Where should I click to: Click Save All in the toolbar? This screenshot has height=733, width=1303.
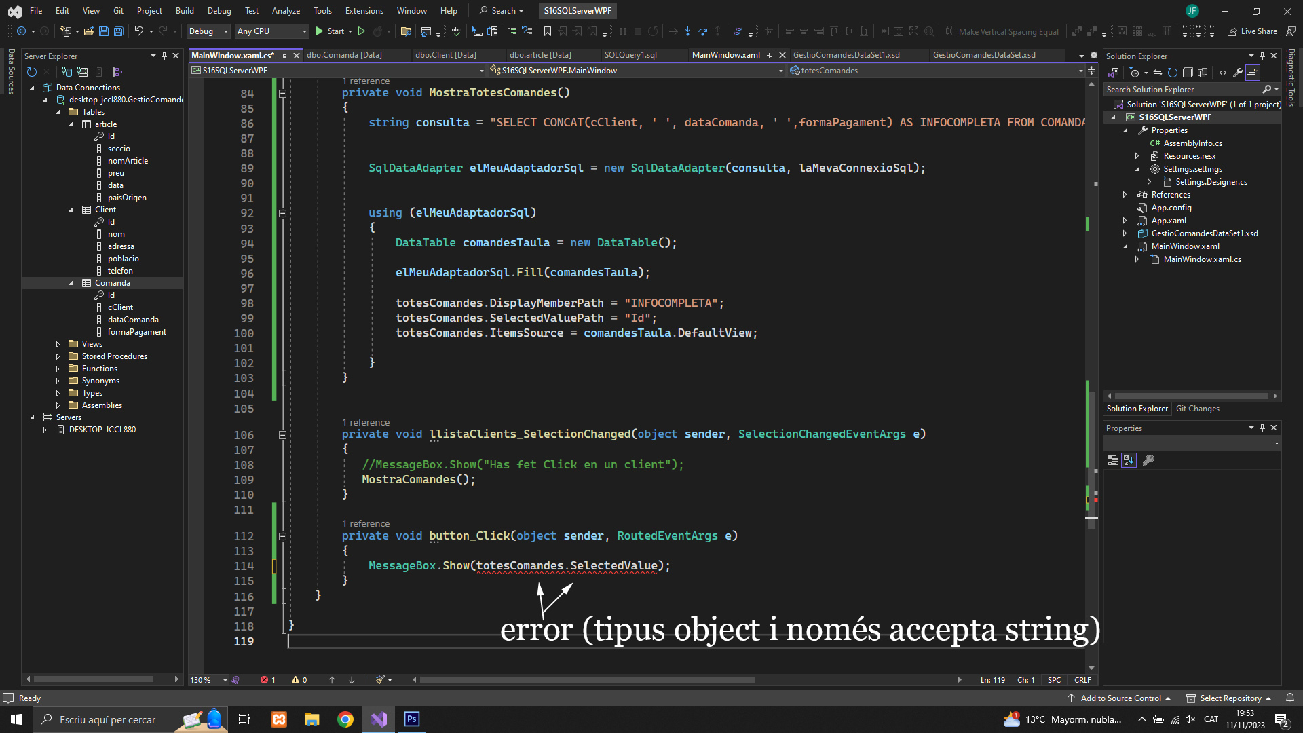pos(118,31)
